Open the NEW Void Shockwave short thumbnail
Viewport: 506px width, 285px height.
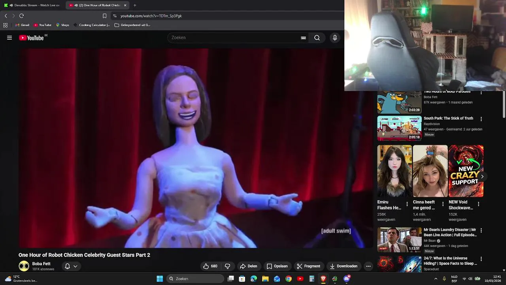466,171
